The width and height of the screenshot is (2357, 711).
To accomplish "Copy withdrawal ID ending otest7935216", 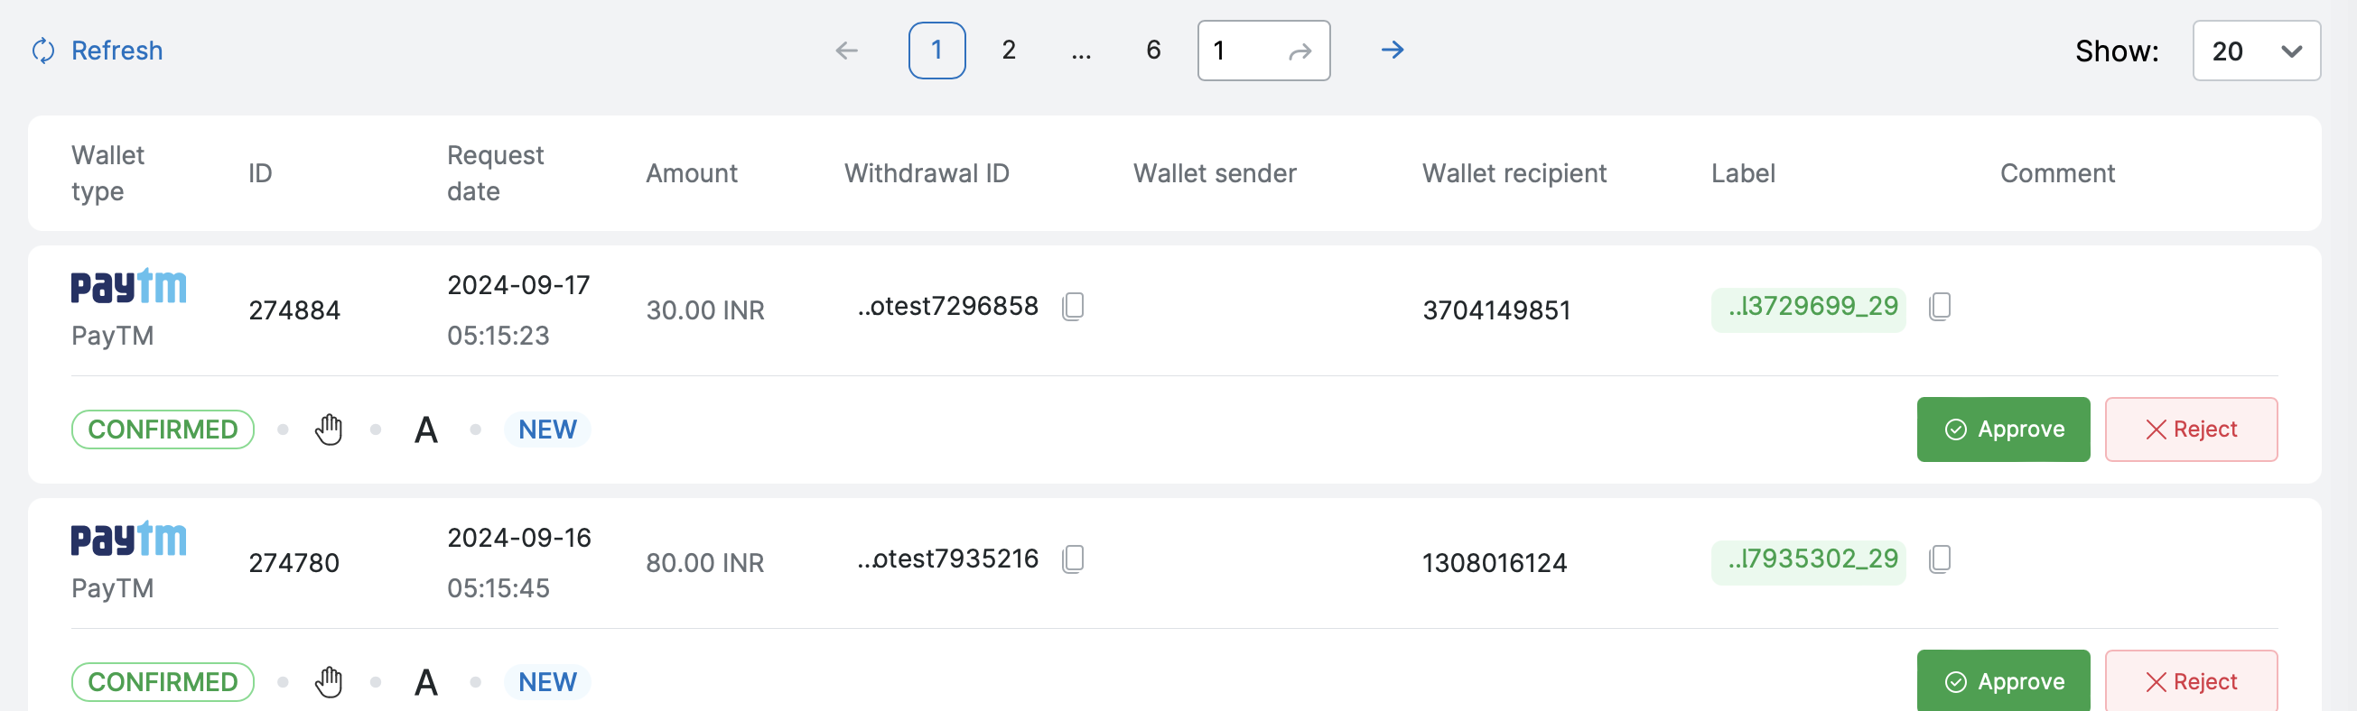I will 1073,559.
